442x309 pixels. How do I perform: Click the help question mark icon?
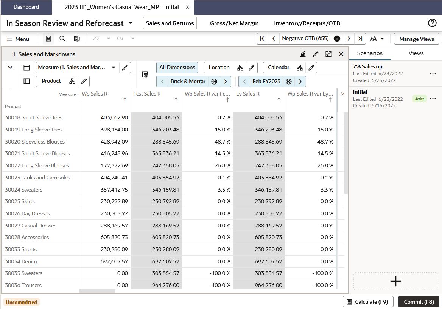(432, 23)
